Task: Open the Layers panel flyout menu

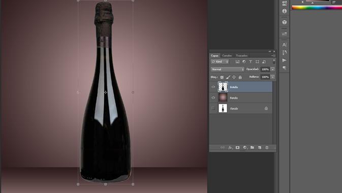Action: tap(273, 55)
